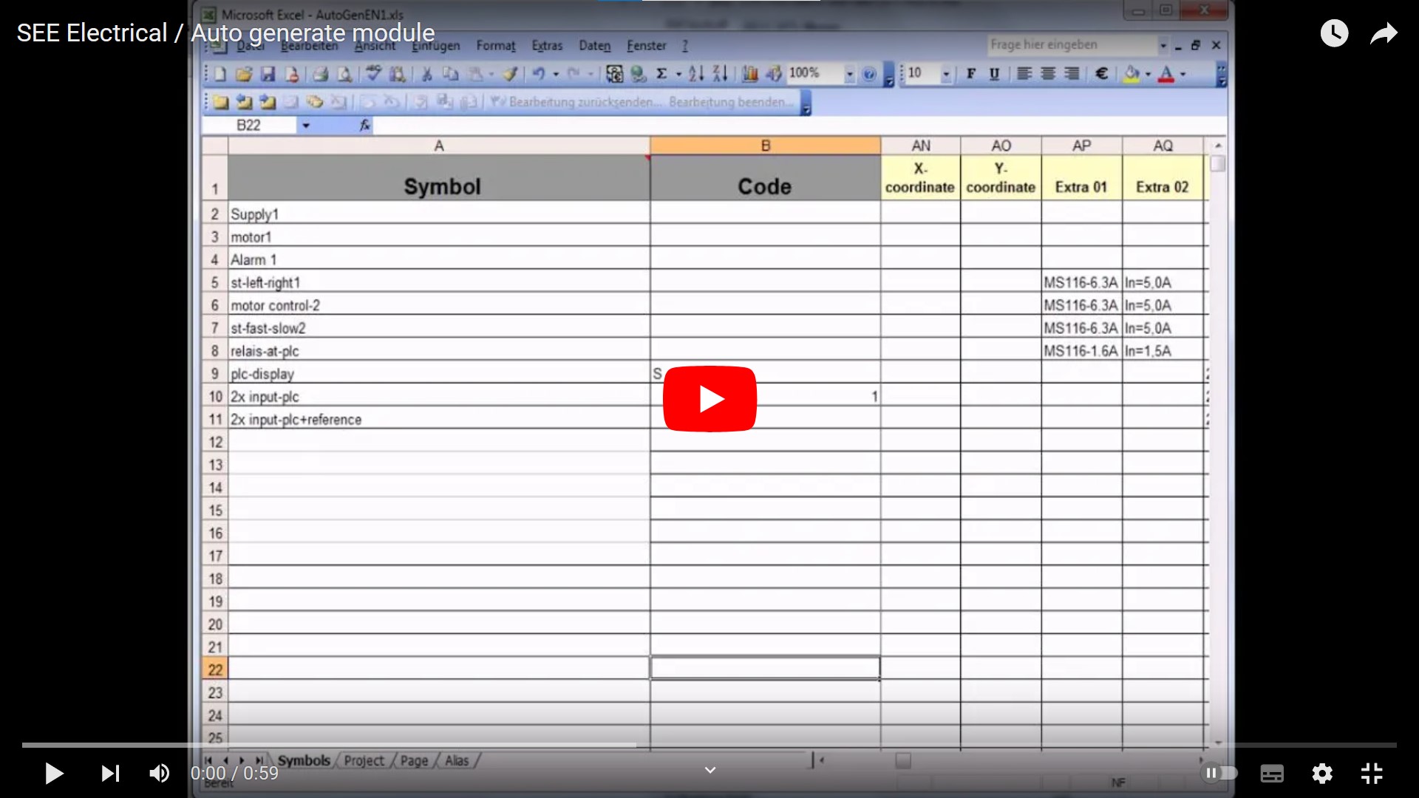Open YouTube video settings gear

1321,773
